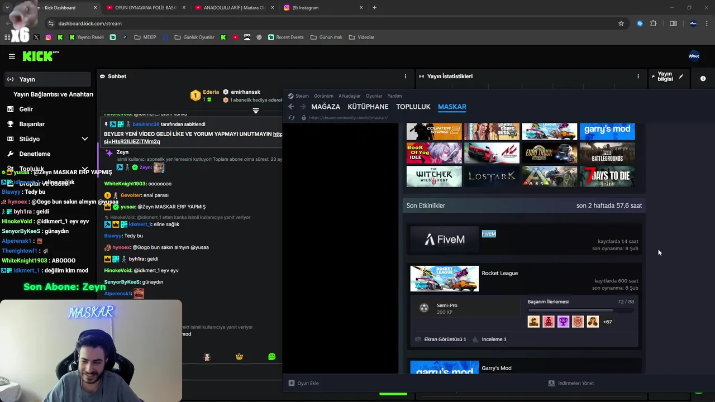Open Chrome side panel icon

[x=673, y=23]
